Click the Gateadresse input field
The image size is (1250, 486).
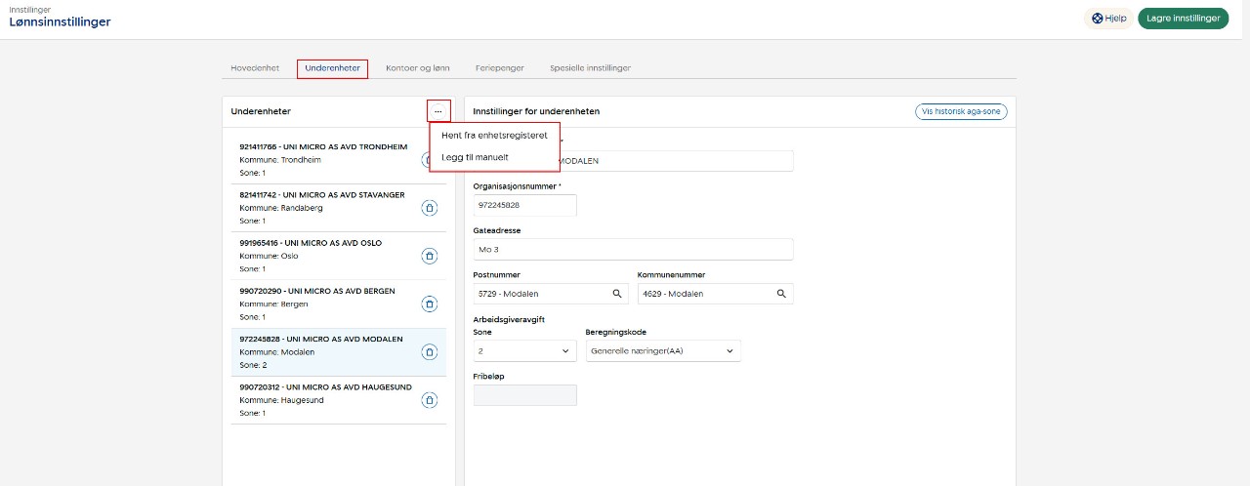(x=633, y=250)
